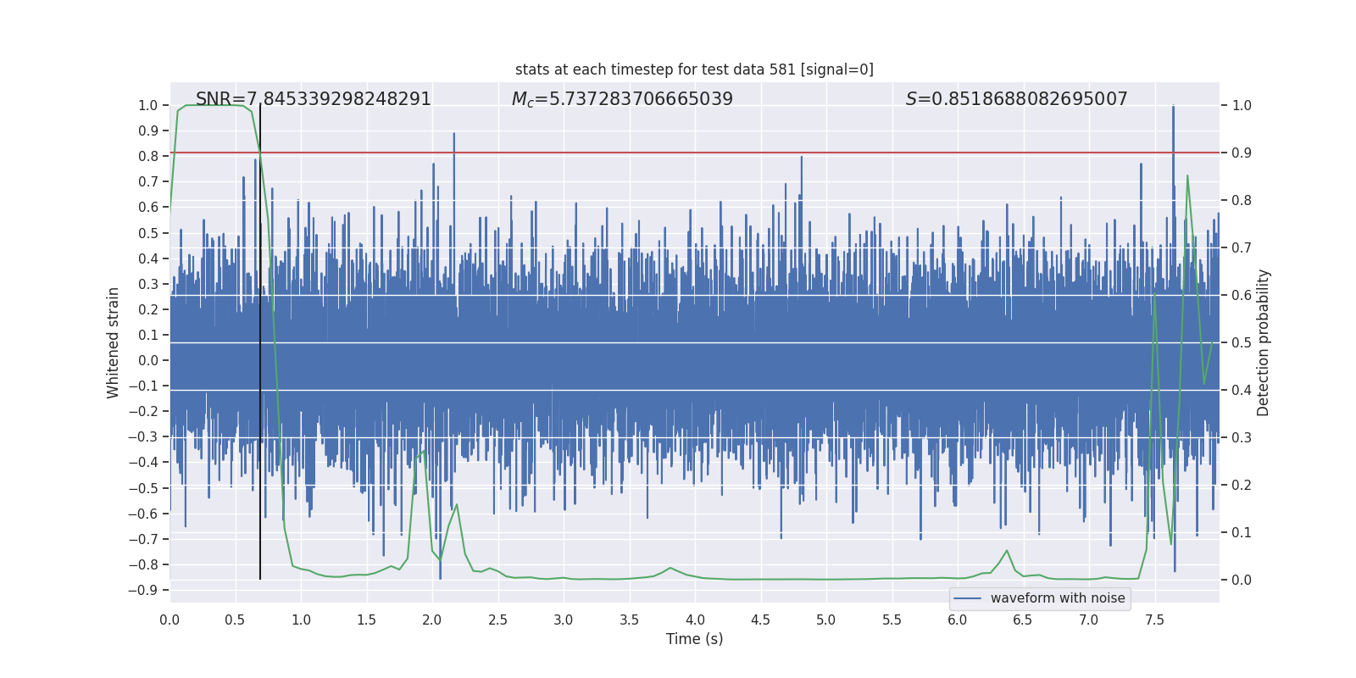Click the 0.0 tick label on time axis

[169, 620]
